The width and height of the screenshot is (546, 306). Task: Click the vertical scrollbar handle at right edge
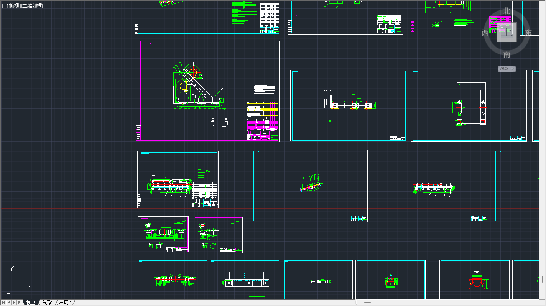point(543,279)
